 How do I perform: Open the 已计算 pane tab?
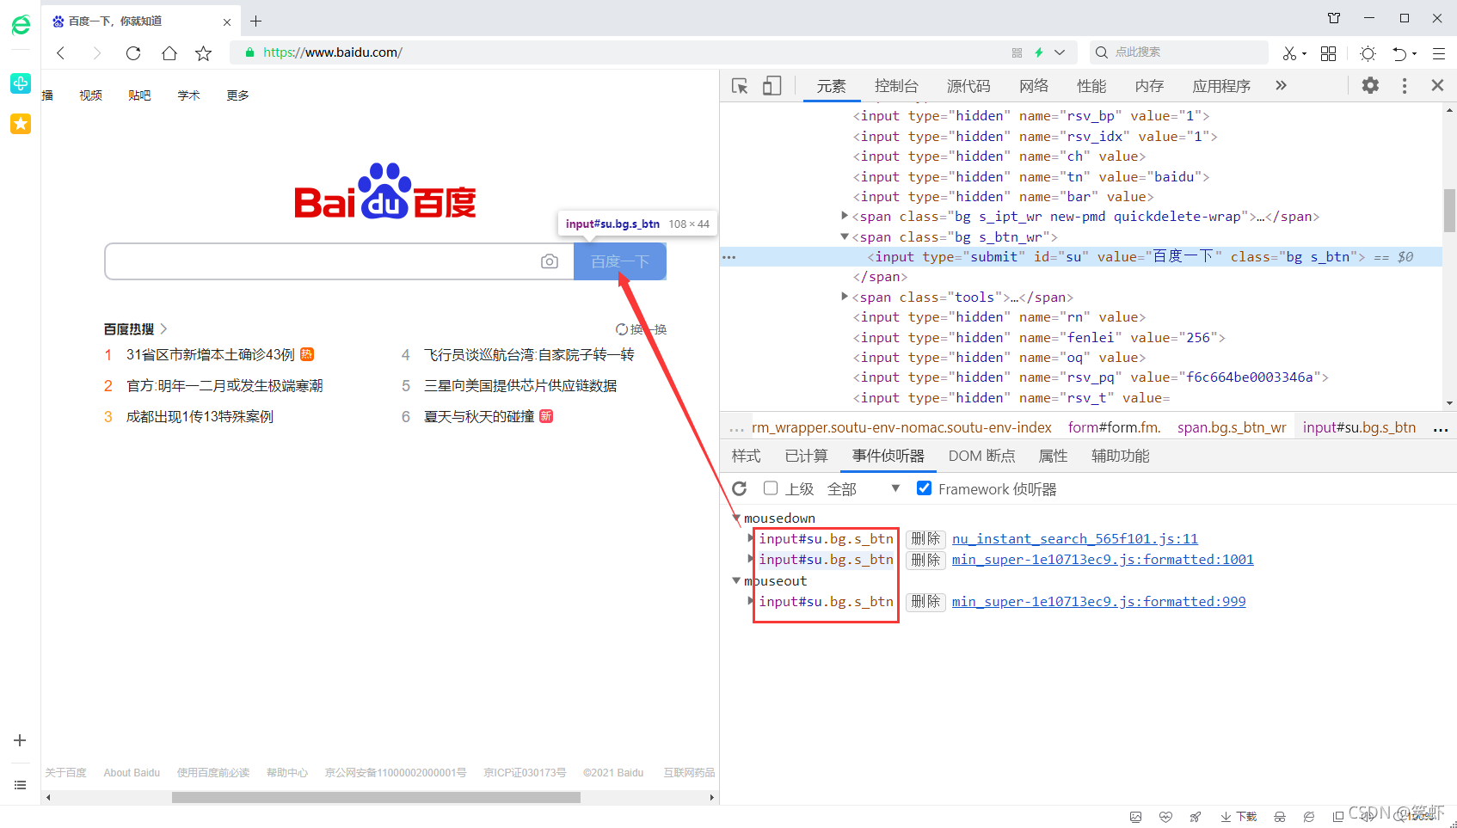(x=806, y=456)
